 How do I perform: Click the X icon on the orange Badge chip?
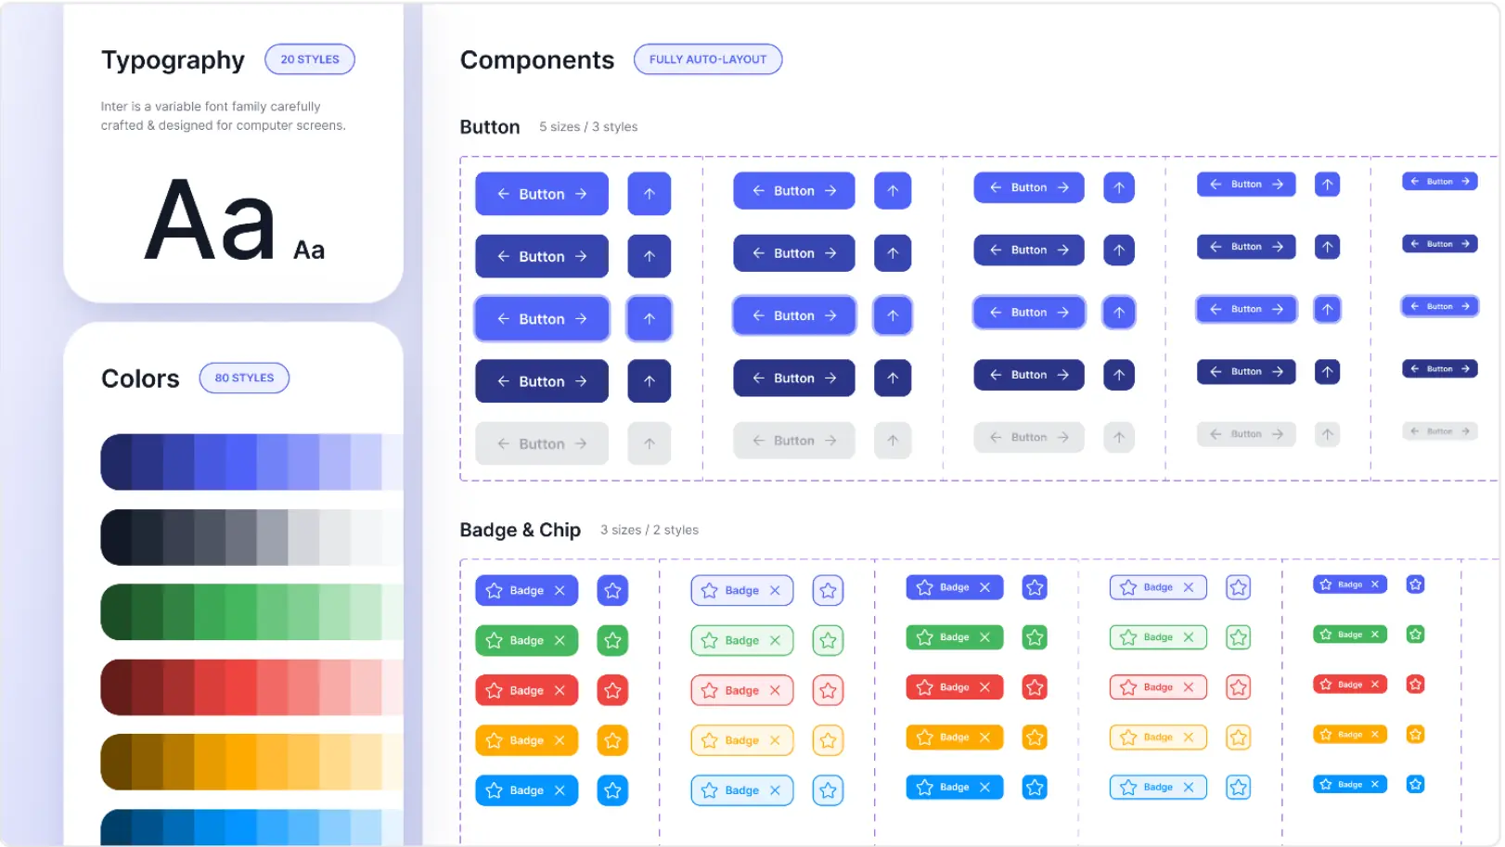[560, 740]
